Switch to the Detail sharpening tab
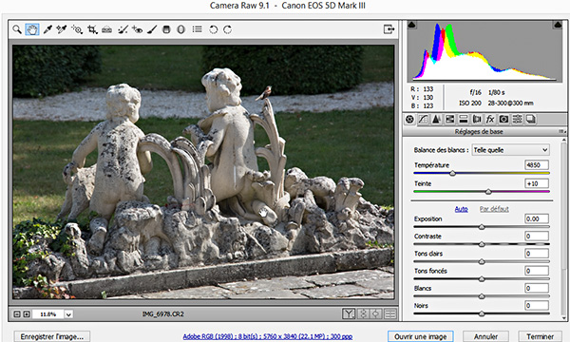The width and height of the screenshot is (570, 342). pyautogui.click(x=436, y=119)
